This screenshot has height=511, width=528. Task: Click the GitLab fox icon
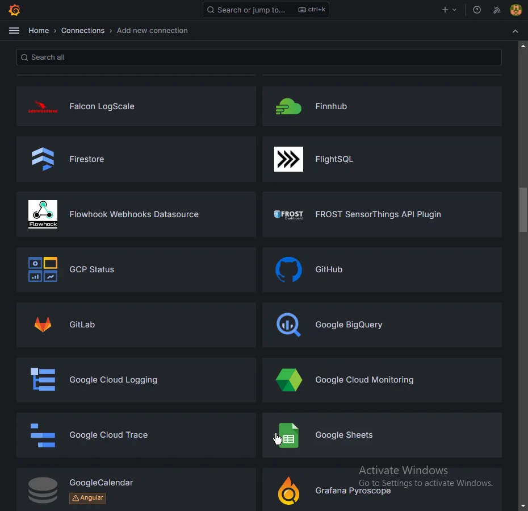coord(43,325)
